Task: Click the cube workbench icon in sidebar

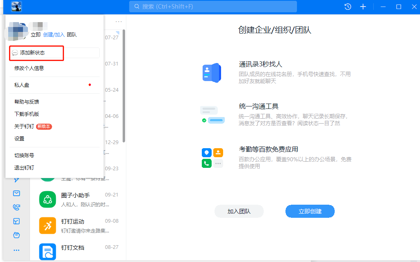Action: pos(16,221)
